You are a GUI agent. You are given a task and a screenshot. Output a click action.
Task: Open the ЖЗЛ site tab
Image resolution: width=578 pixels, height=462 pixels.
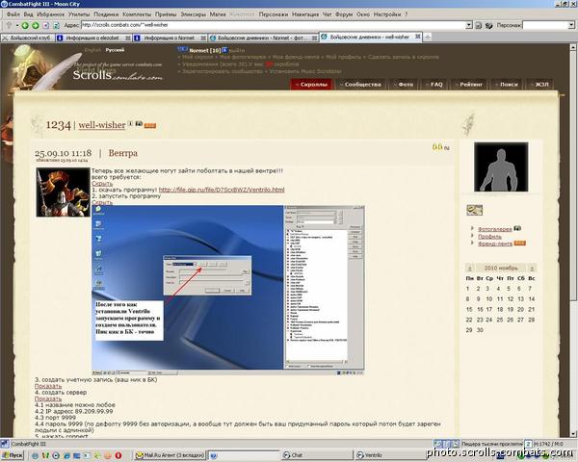coord(539,85)
